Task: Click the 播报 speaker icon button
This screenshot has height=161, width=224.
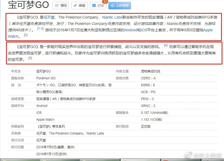Action: [x=60, y=5]
